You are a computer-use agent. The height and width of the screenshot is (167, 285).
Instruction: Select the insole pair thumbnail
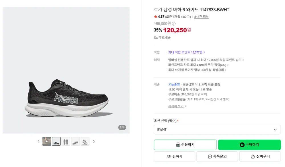(66, 141)
